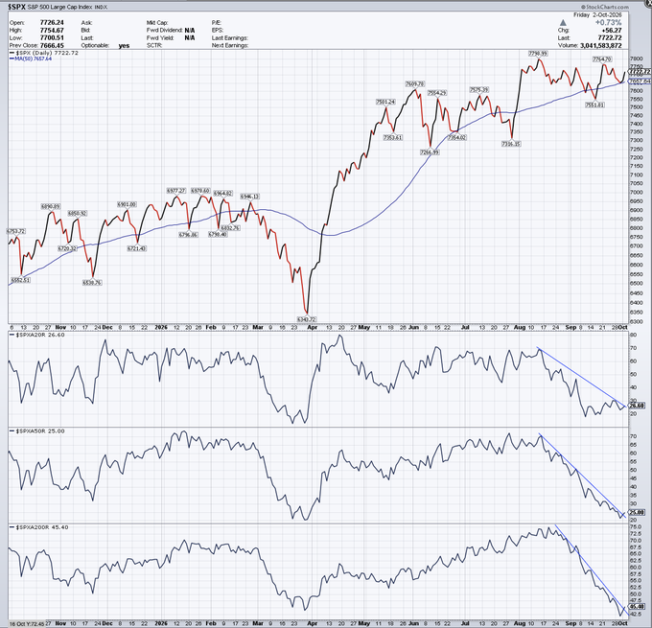Click the 'SCTR:' label
652x628 pixels.
click(x=153, y=45)
